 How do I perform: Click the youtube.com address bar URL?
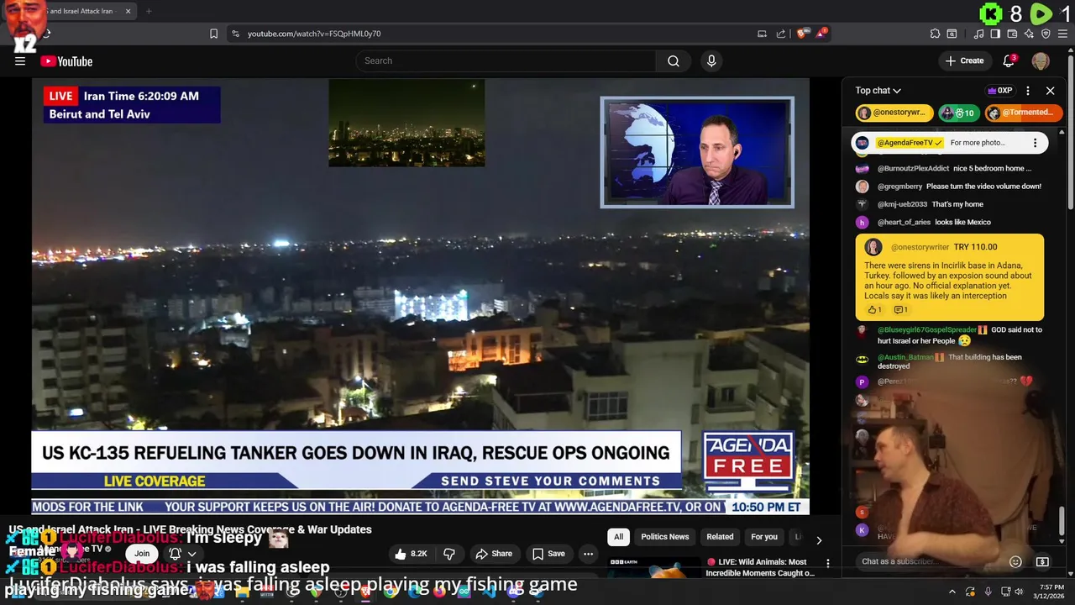coord(314,34)
